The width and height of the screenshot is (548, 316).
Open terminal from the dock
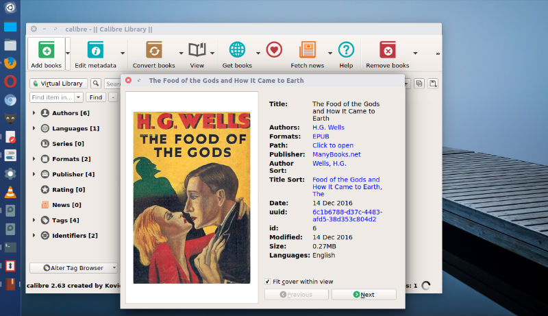coord(10,247)
